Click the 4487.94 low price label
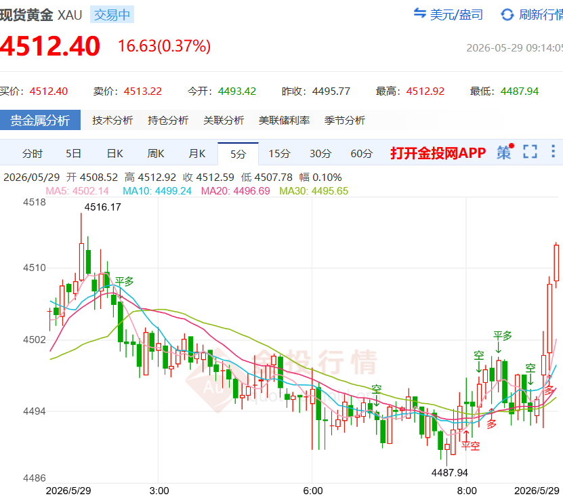 coord(450,473)
